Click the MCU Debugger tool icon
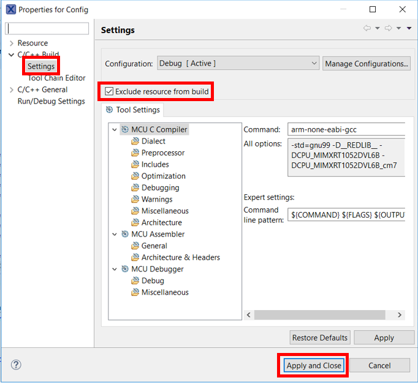 125,269
